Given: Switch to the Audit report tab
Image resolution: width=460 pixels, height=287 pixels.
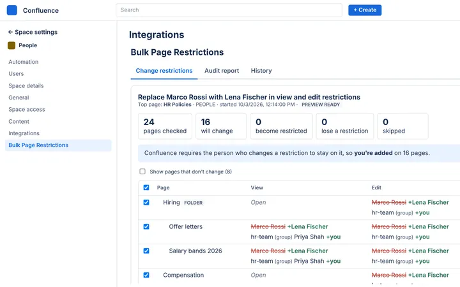Looking at the screenshot, I should pos(222,71).
